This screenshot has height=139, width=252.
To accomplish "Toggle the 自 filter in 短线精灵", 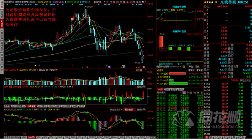I will [x=191, y=92].
